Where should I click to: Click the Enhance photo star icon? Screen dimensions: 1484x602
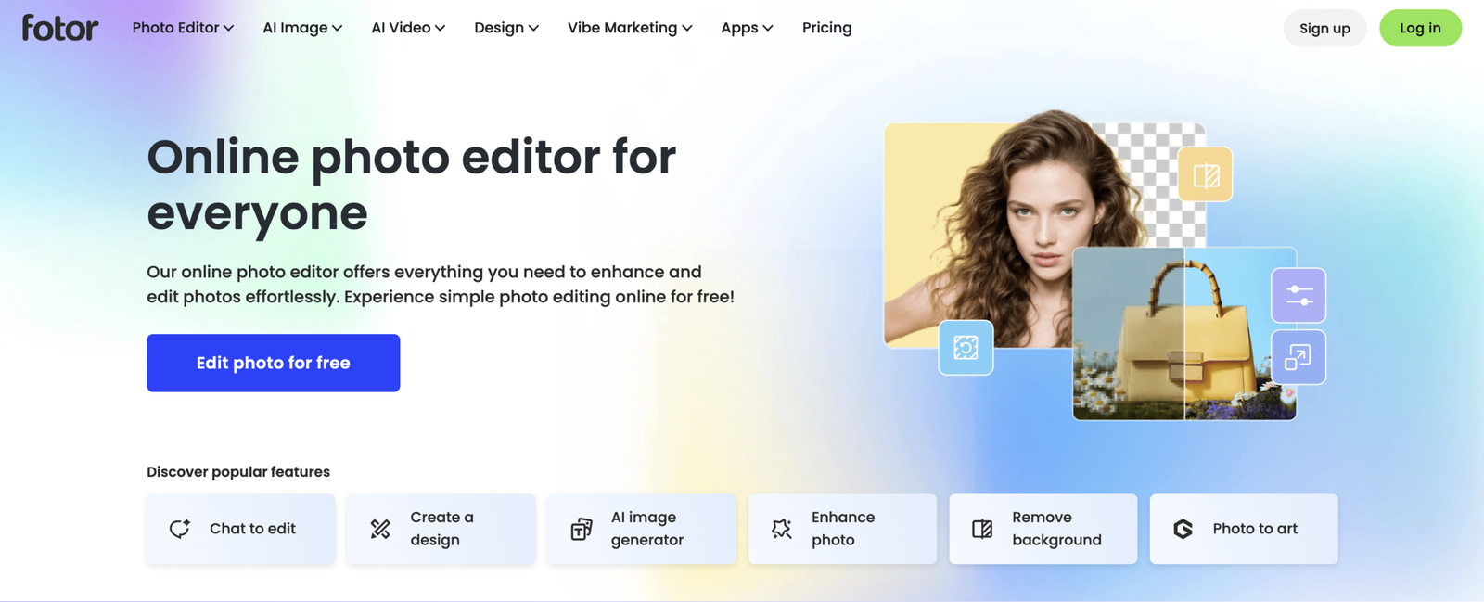point(782,529)
